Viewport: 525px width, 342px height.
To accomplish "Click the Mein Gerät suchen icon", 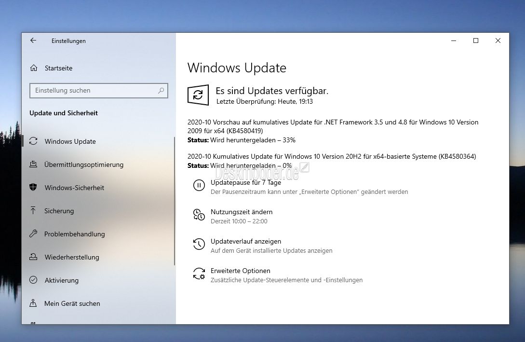I will point(33,303).
